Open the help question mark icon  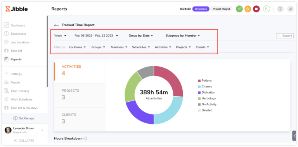pyautogui.click(x=280, y=9)
